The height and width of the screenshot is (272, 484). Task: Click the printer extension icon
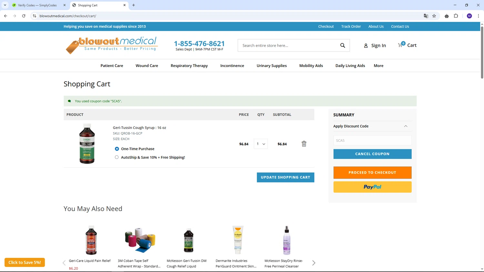447,16
